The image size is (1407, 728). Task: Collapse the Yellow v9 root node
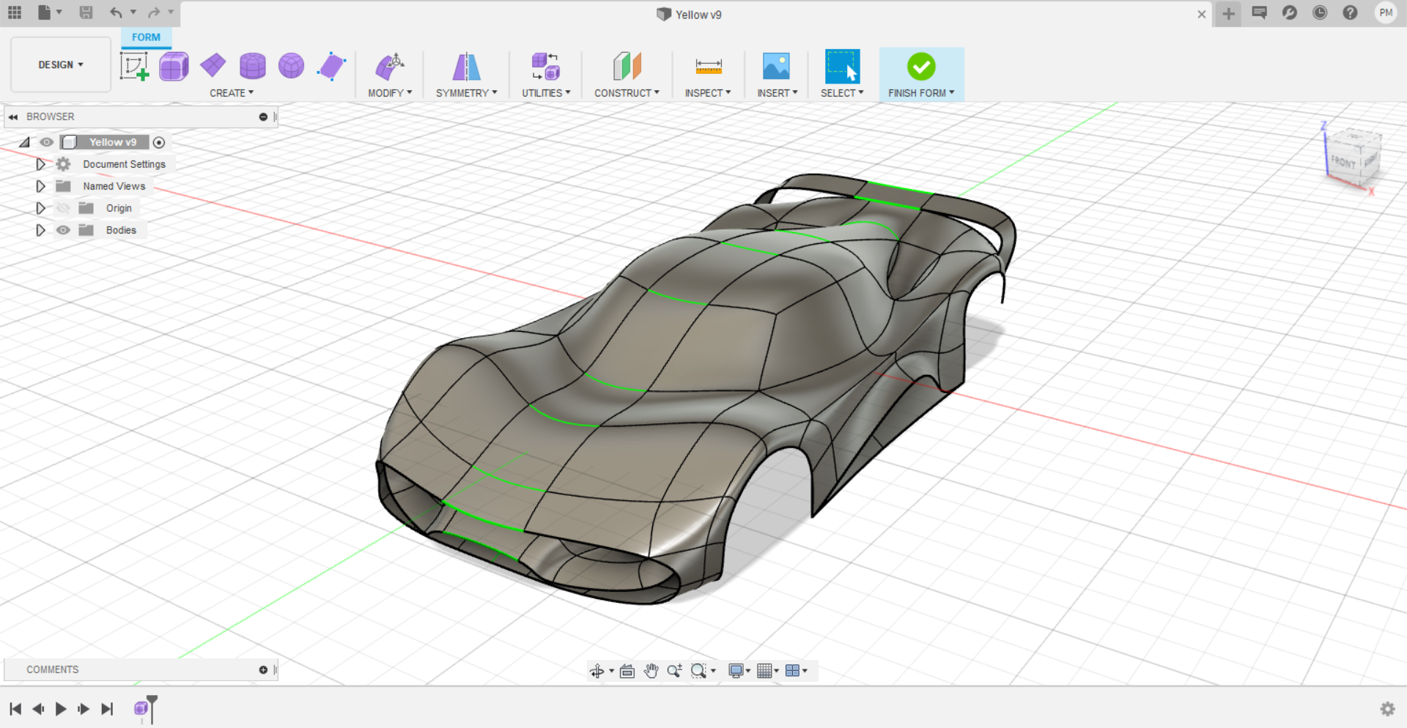pyautogui.click(x=25, y=142)
